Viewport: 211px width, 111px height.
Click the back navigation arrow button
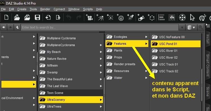point(4,27)
